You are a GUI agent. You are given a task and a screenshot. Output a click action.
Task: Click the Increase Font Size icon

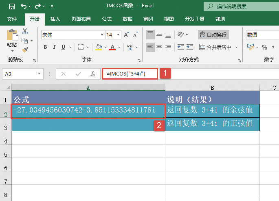click(126, 35)
